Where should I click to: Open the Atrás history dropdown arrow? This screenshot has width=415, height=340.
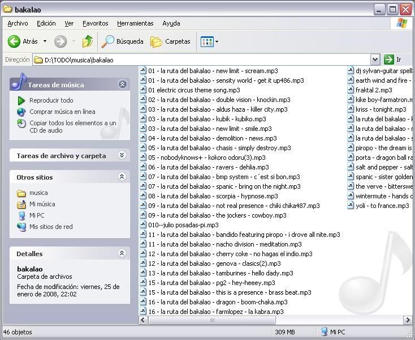coord(45,41)
